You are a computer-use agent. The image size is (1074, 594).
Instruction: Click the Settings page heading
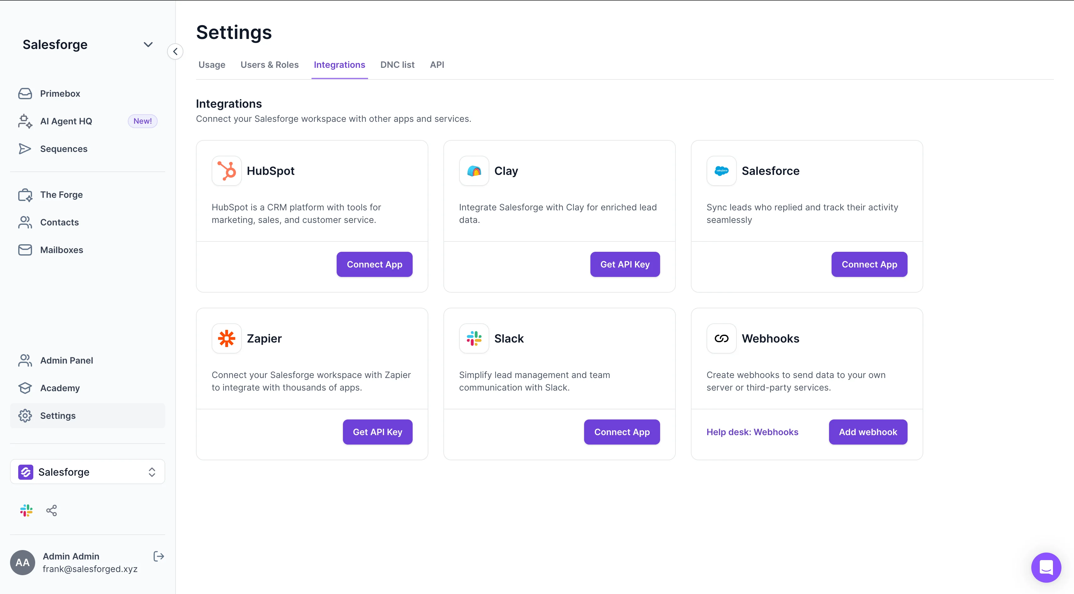pyautogui.click(x=234, y=32)
